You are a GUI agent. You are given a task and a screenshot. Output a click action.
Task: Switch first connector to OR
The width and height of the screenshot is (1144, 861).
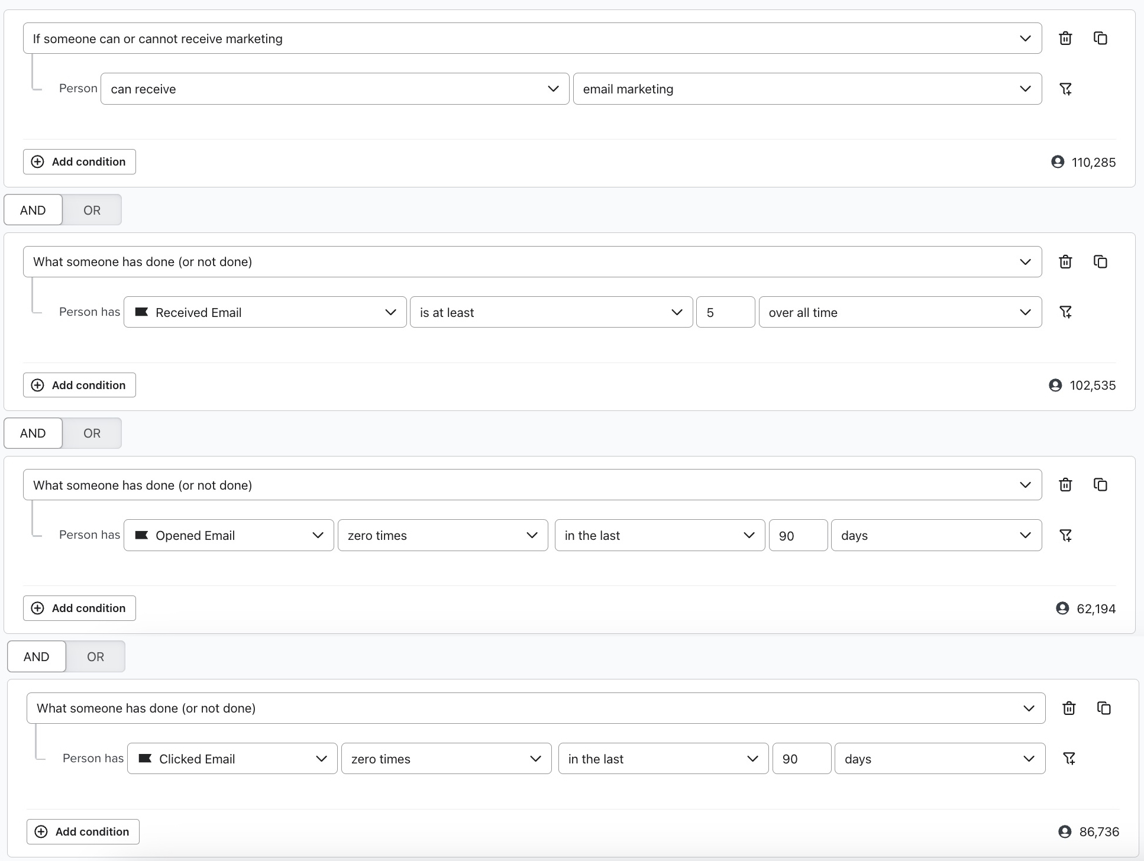pyautogui.click(x=92, y=210)
